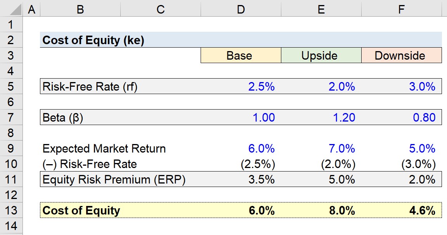
Task: Select the 'Base' scenario header cell
Action: pos(241,55)
